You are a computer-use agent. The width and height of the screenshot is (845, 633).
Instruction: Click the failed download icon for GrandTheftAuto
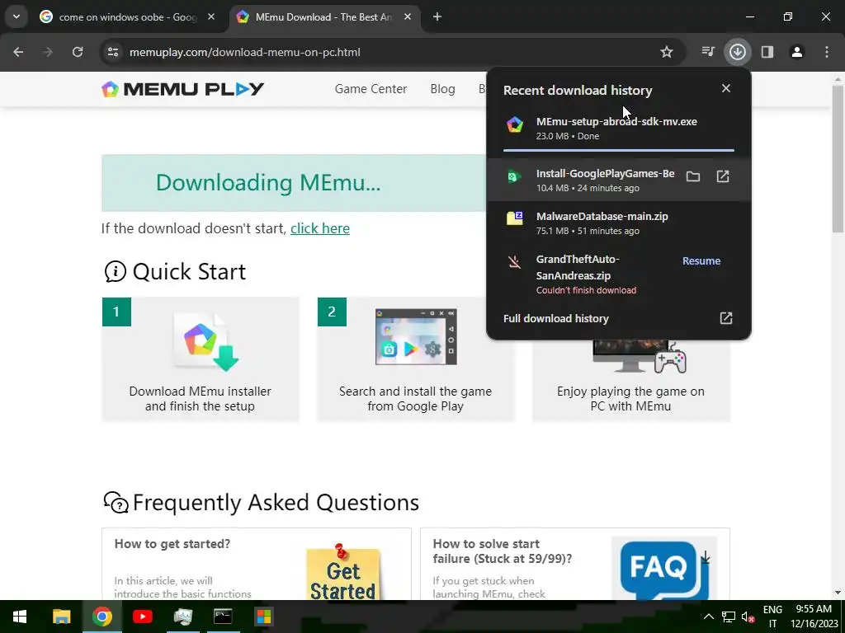(x=515, y=261)
